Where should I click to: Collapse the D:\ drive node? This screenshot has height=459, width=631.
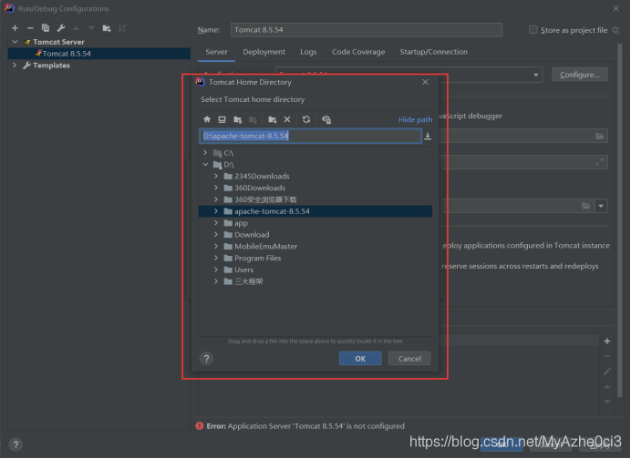[206, 165]
